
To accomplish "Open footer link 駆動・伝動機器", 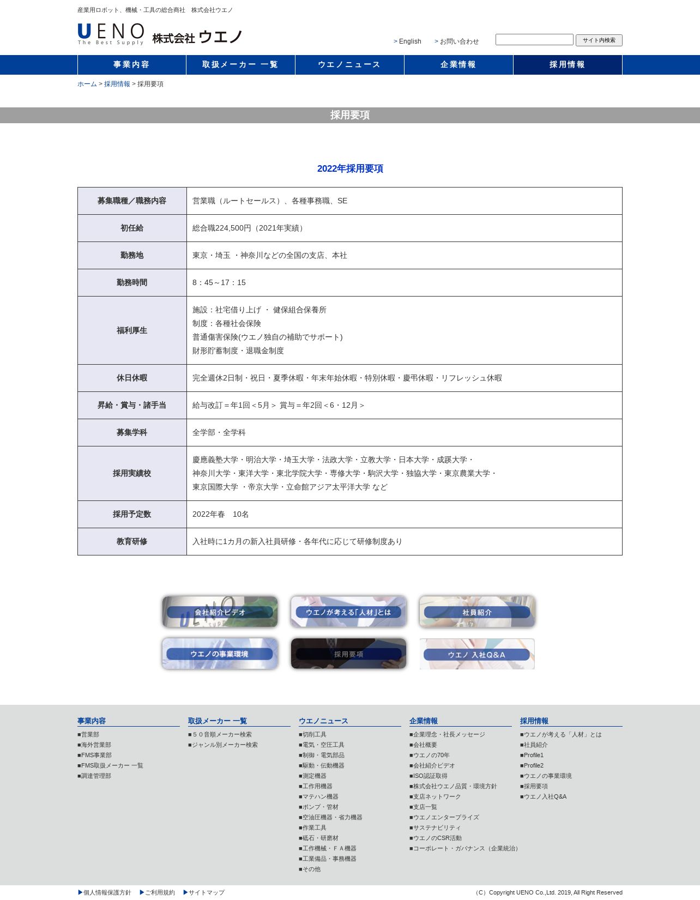I will pos(322,766).
